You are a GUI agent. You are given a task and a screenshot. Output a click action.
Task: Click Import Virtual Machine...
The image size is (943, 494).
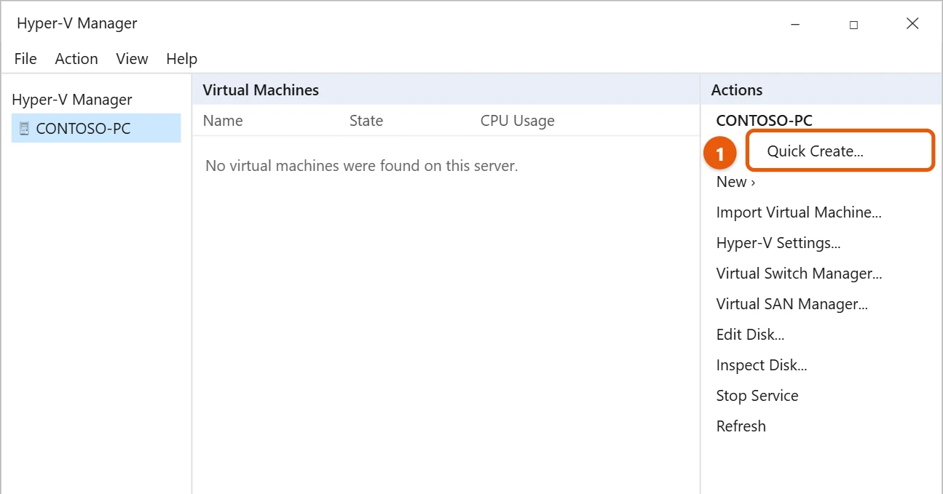[x=799, y=212]
